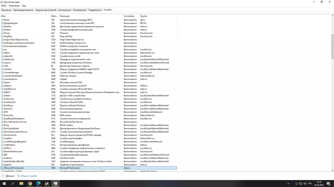Click the LocalServiceNoNetworkFirewall group of BFE
The width and height of the screenshot is (334, 187).
155,155
